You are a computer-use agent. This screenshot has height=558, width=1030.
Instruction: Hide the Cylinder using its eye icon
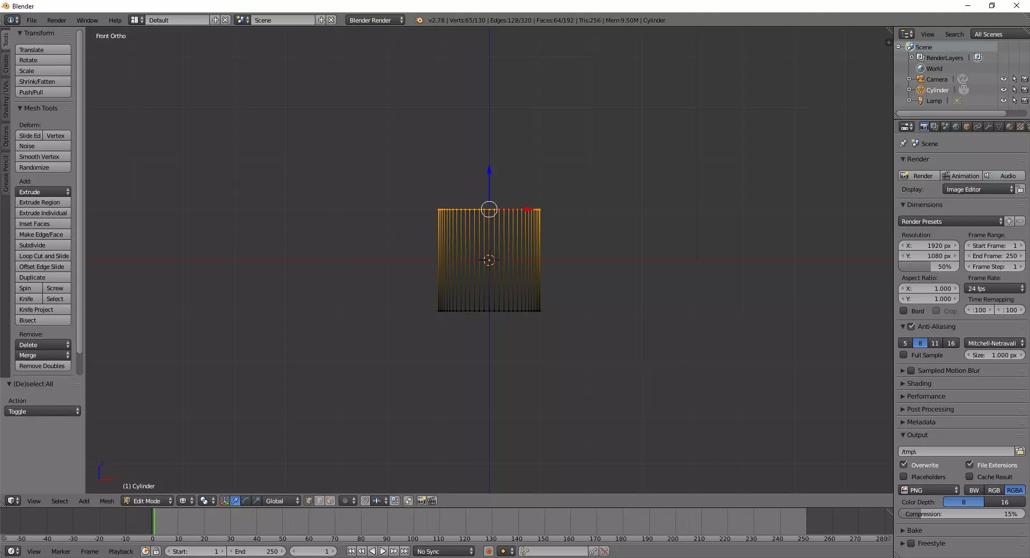coord(1003,90)
